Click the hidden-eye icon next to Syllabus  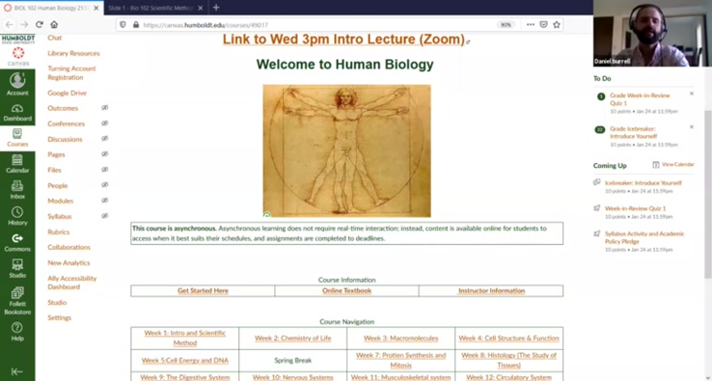[105, 216]
